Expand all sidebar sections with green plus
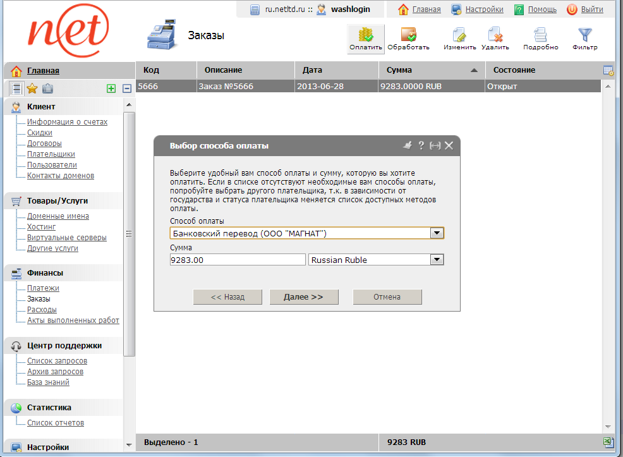 111,89
